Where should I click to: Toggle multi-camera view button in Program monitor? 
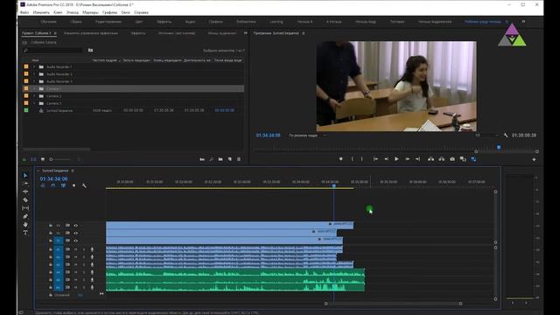click(x=473, y=159)
